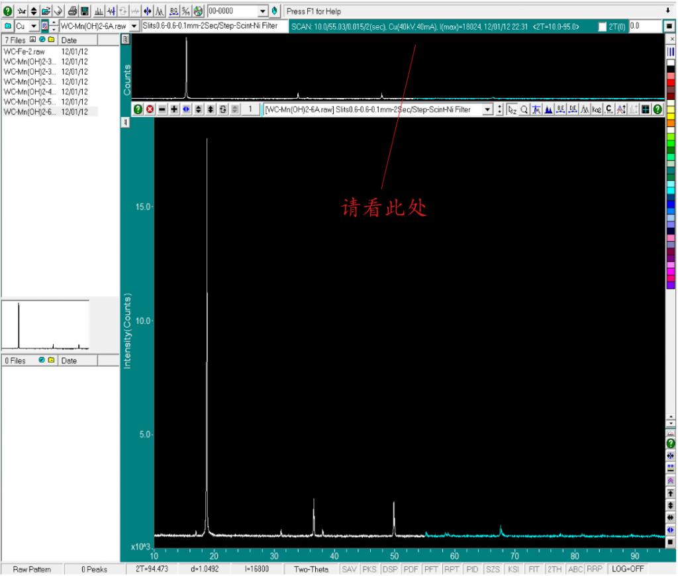Open the 00-0000 PDF number dropdown
The width and height of the screenshot is (678, 576).
point(263,11)
